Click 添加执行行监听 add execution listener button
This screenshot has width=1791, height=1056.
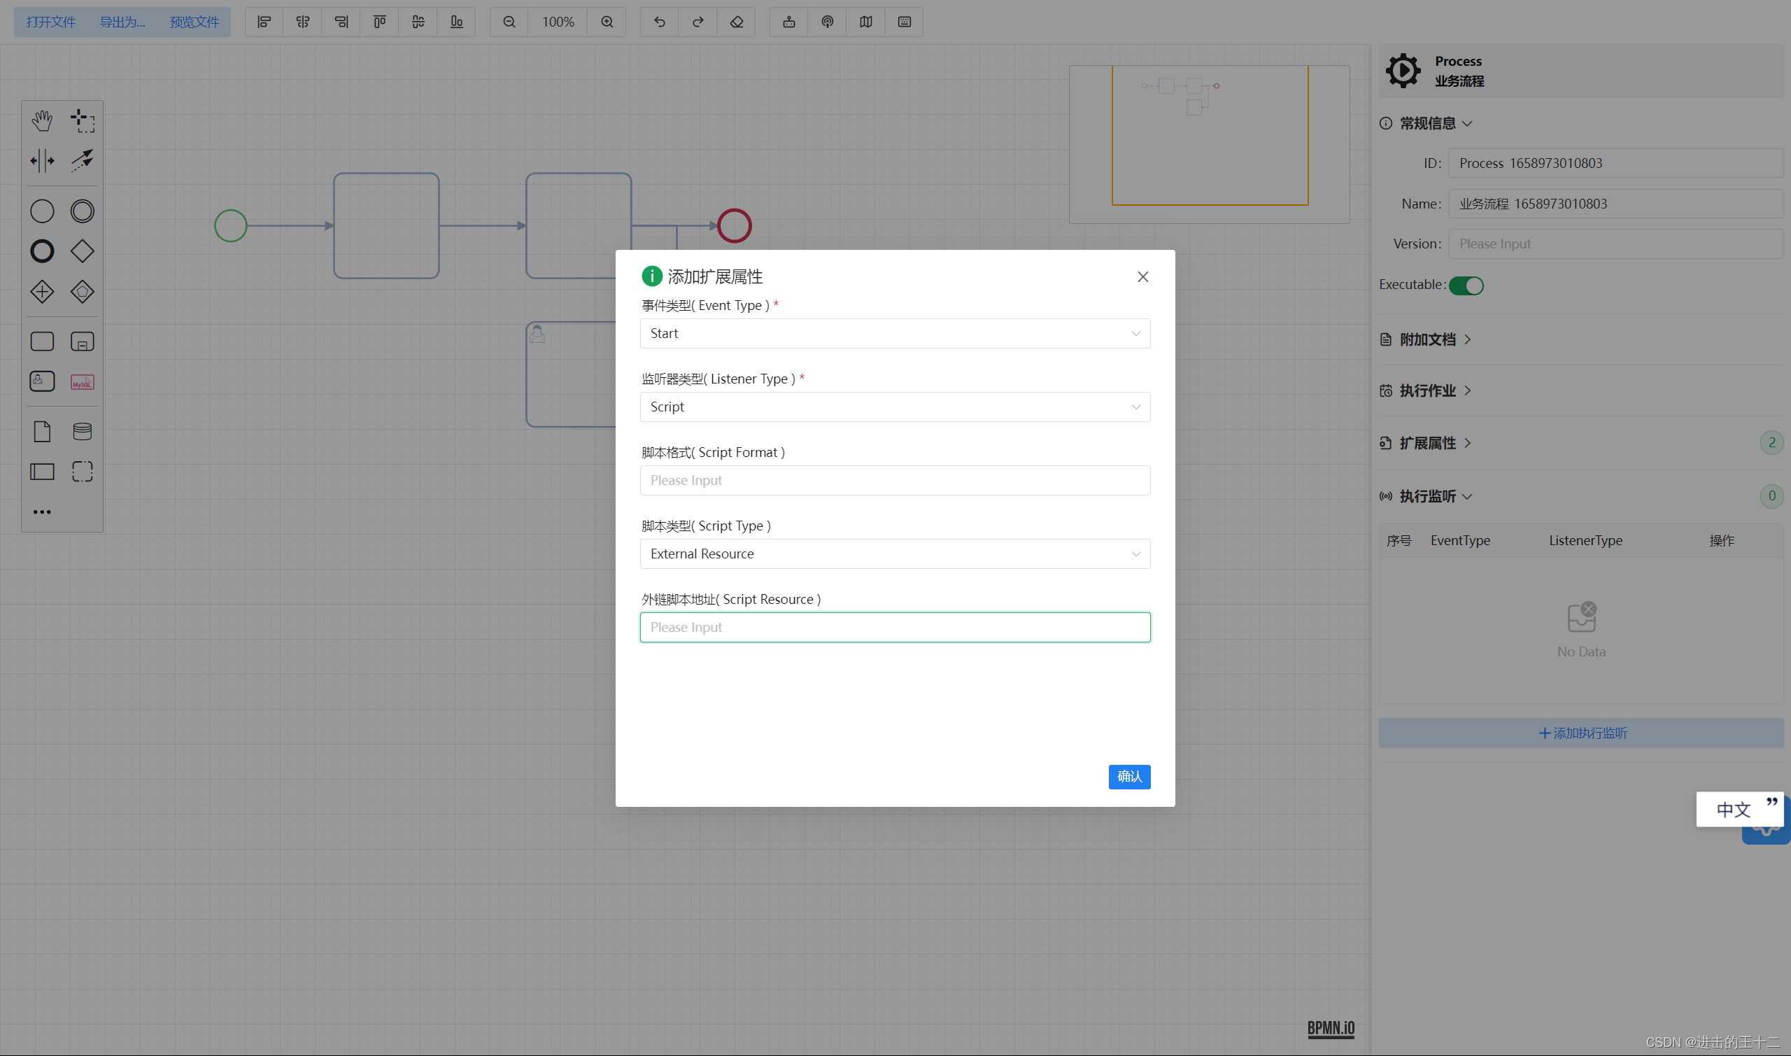(x=1581, y=732)
